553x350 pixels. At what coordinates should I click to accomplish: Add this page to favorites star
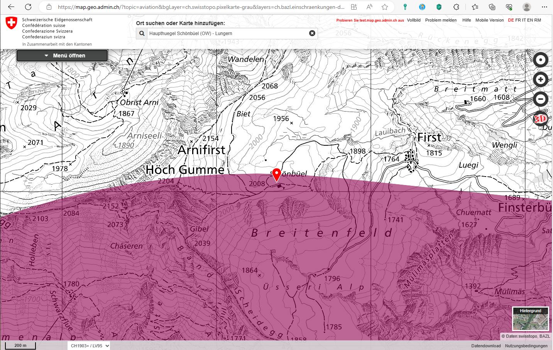[385, 7]
